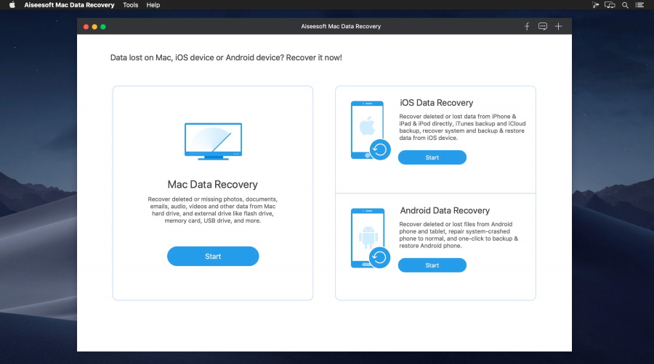
Task: Start Mac Data Recovery
Action: click(x=213, y=256)
